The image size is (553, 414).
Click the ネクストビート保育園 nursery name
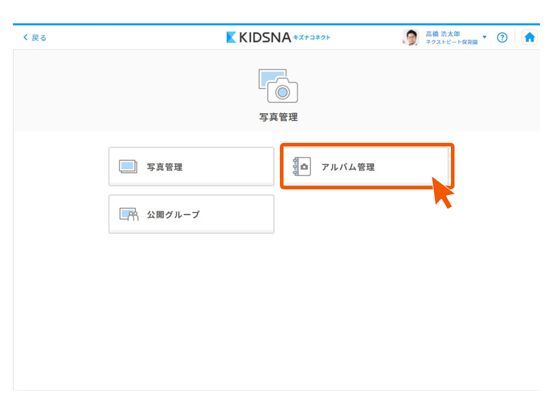(x=451, y=42)
